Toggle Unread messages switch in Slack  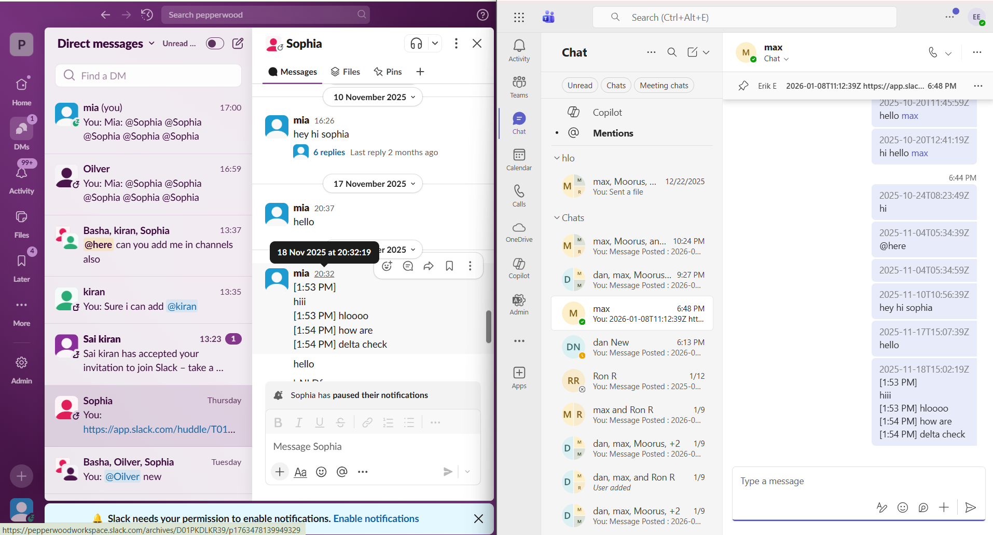pyautogui.click(x=215, y=44)
